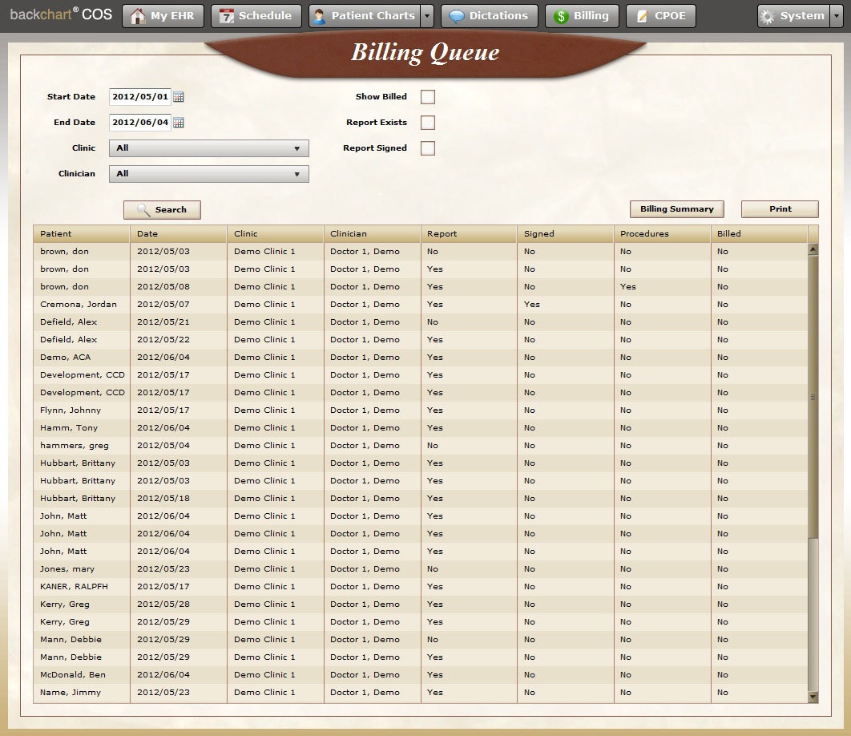851x736 pixels.
Task: Toggle the Report Signed checkbox
Action: pos(427,148)
